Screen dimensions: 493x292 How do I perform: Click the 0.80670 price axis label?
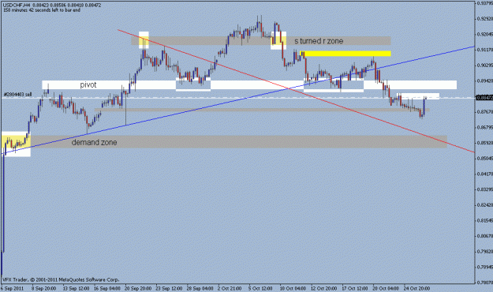pyautogui.click(x=485, y=236)
